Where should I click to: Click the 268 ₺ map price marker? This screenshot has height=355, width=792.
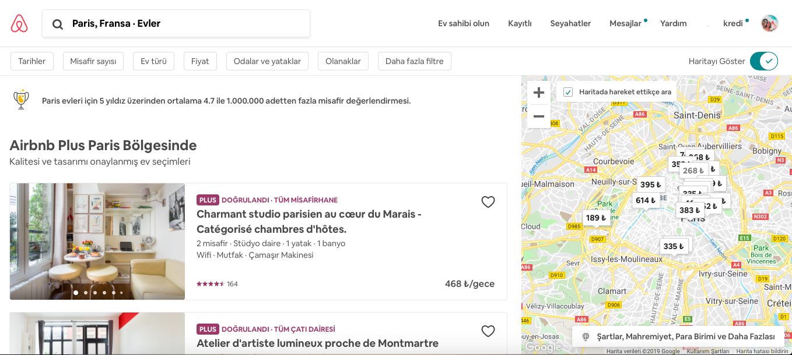pos(693,171)
